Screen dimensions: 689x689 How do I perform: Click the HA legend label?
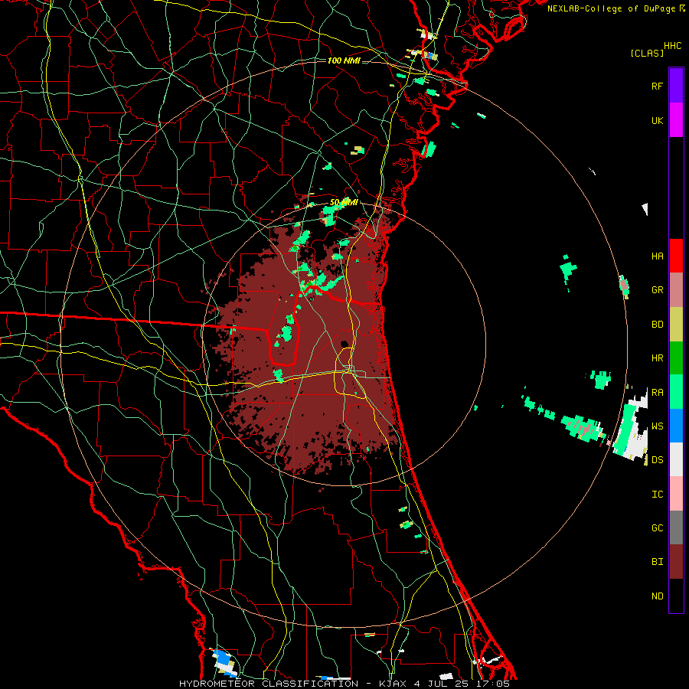657,256
